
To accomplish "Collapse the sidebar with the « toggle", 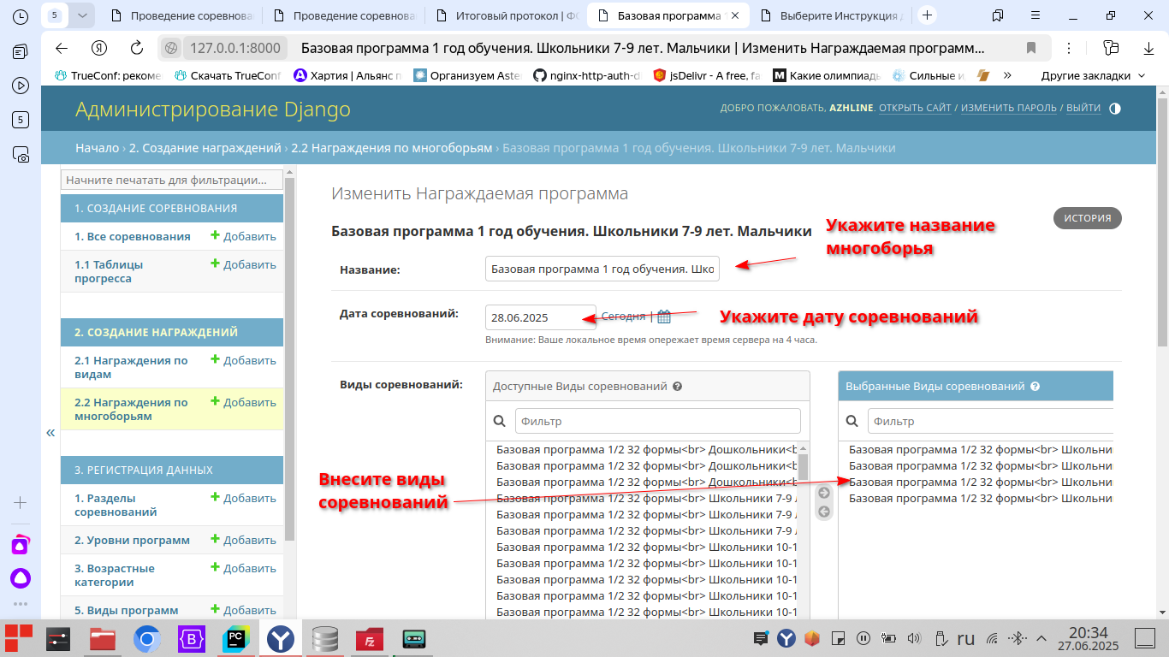I will pos(50,433).
